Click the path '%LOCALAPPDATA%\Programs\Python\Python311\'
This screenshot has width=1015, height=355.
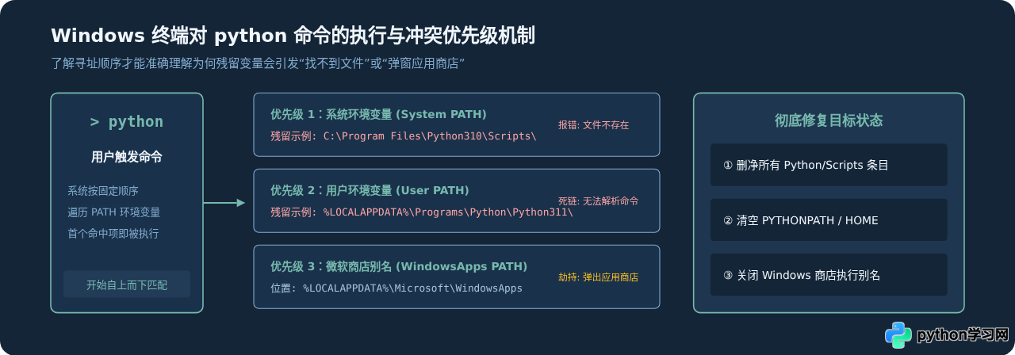pyautogui.click(x=448, y=212)
